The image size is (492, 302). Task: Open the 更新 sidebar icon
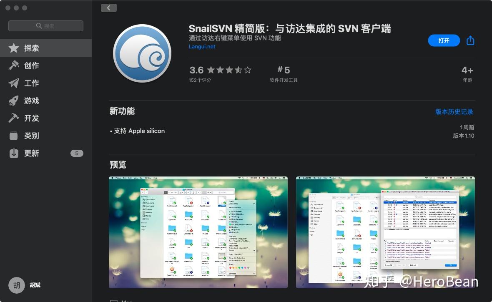pyautogui.click(x=13, y=153)
